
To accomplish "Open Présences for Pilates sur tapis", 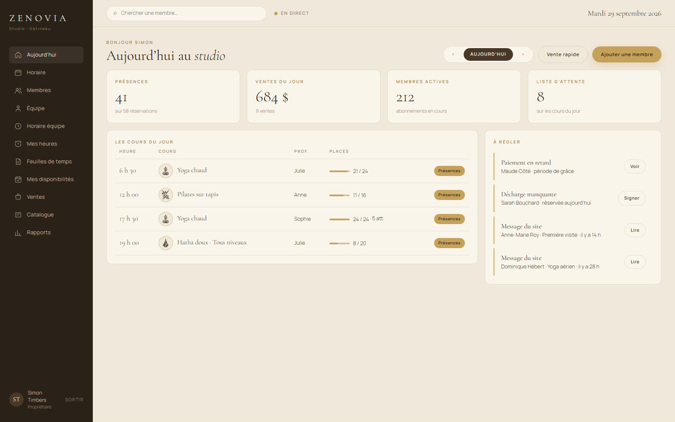I will tap(449, 195).
